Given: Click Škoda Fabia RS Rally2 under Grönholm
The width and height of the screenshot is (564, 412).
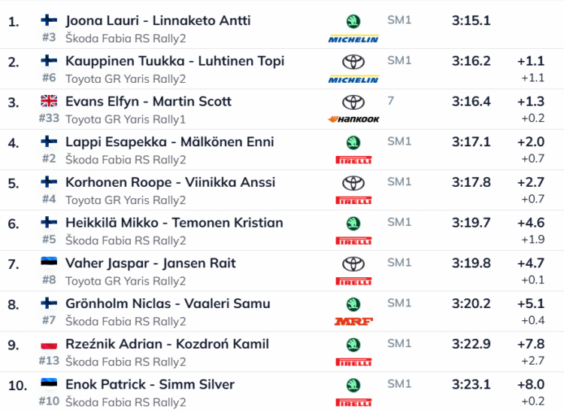Looking at the screenshot, I should click(x=126, y=321).
